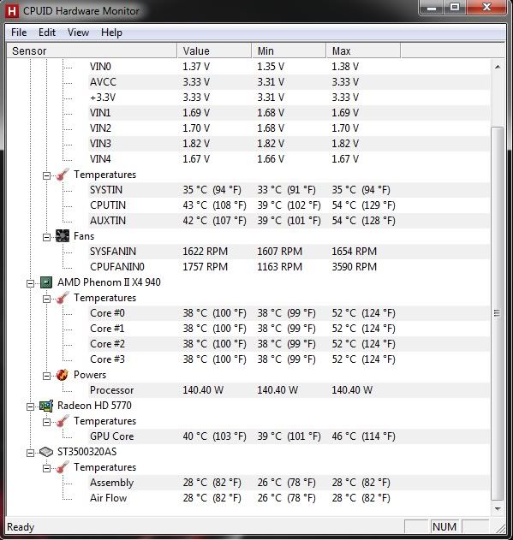Screen dimensions: 513x540
Task: Collapse the Powers node
Action: tap(46, 376)
